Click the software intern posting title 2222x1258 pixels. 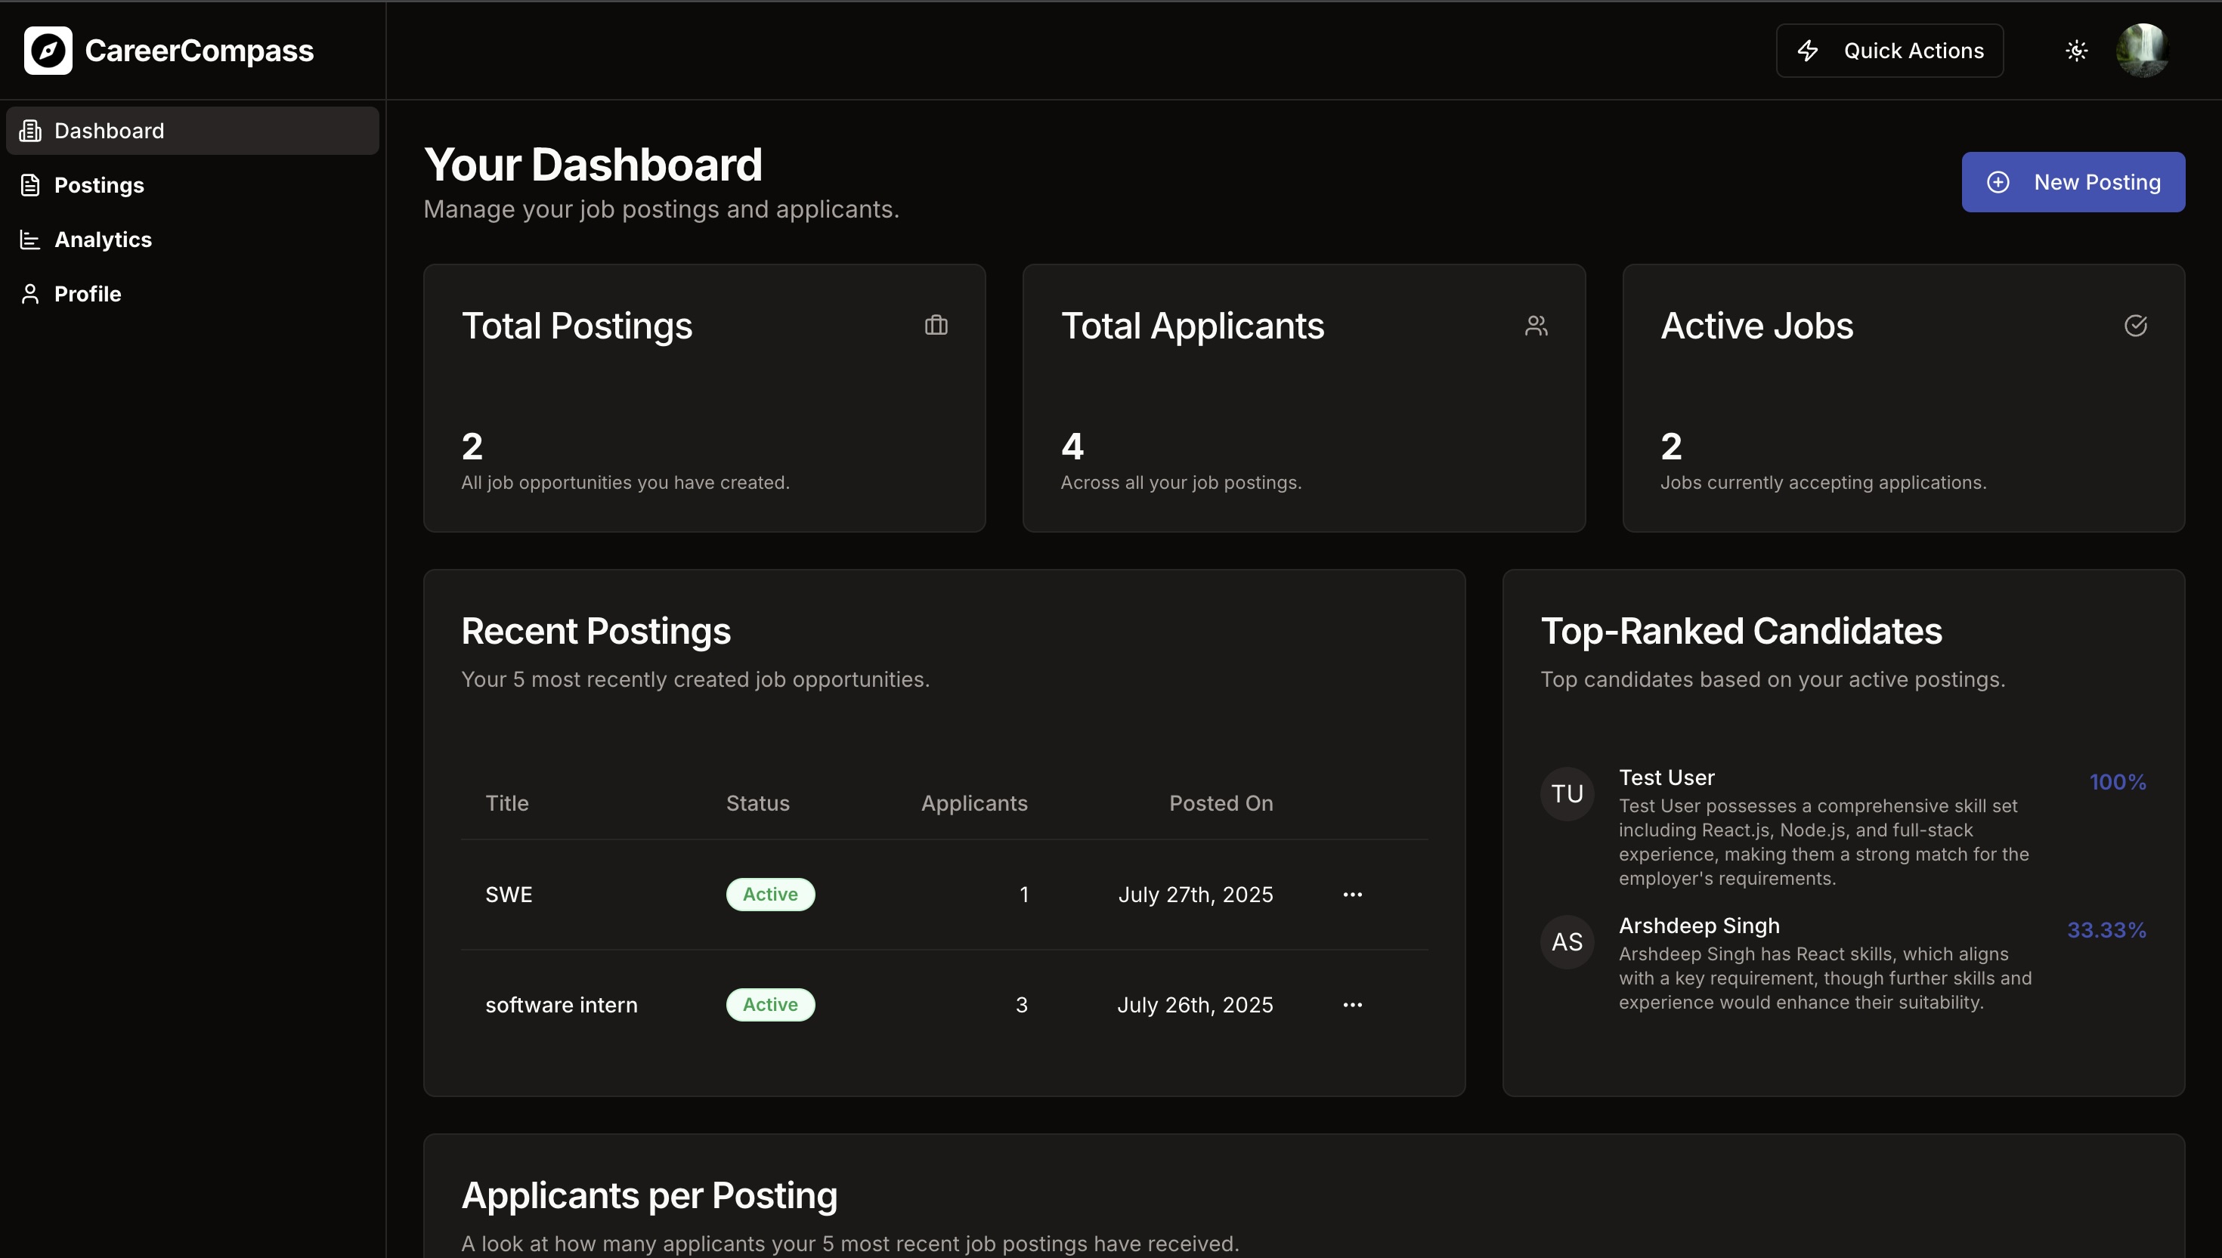coord(561,1004)
